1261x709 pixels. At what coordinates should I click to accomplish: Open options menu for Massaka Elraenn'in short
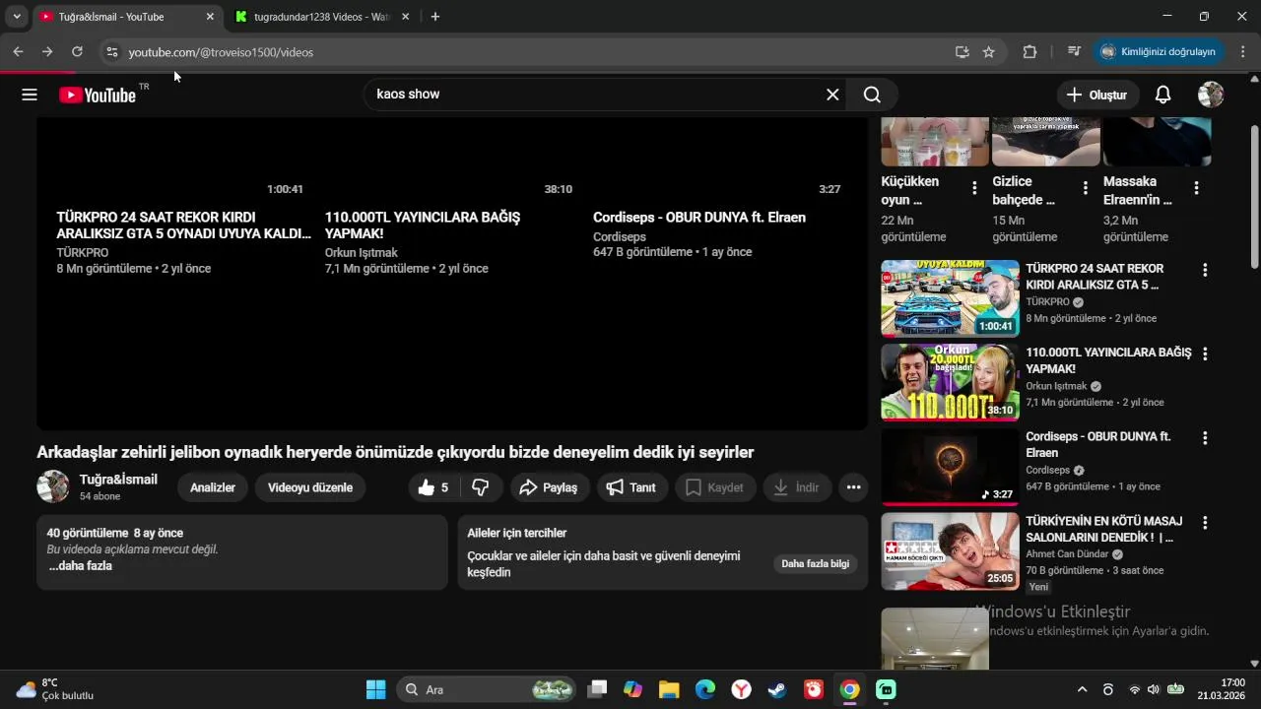point(1196,188)
